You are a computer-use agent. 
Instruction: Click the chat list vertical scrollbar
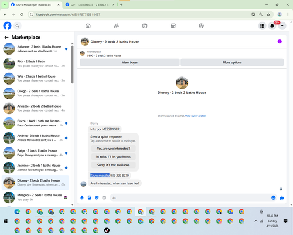[x=73, y=65]
